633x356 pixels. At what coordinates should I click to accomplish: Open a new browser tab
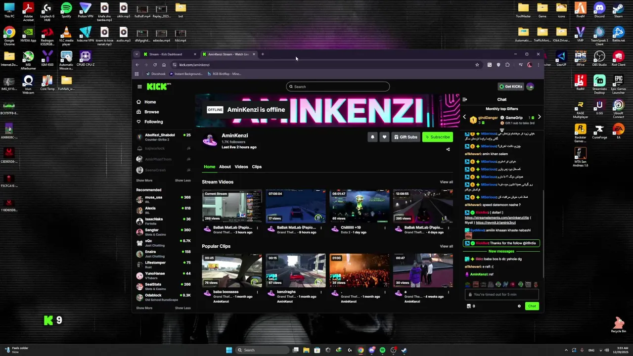263,54
